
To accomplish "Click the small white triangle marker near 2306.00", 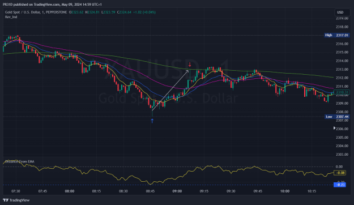I will 334,128.
